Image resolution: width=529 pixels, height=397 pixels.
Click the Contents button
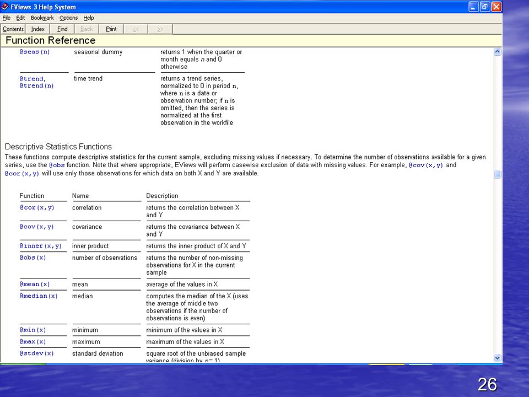point(13,29)
